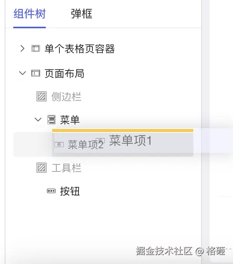Viewport: 233px width, 264px height.
Task: Click the 按钮 component icon
Action: pyautogui.click(x=51, y=191)
